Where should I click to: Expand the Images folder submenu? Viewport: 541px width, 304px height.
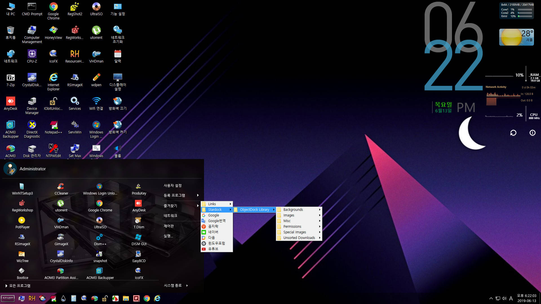299,215
